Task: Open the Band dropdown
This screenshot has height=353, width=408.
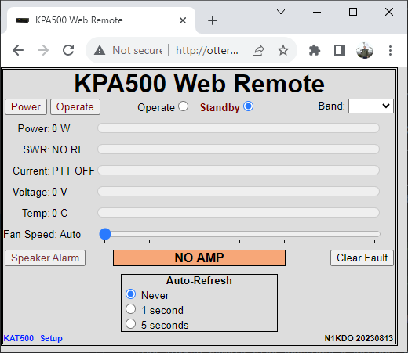Action: click(371, 106)
